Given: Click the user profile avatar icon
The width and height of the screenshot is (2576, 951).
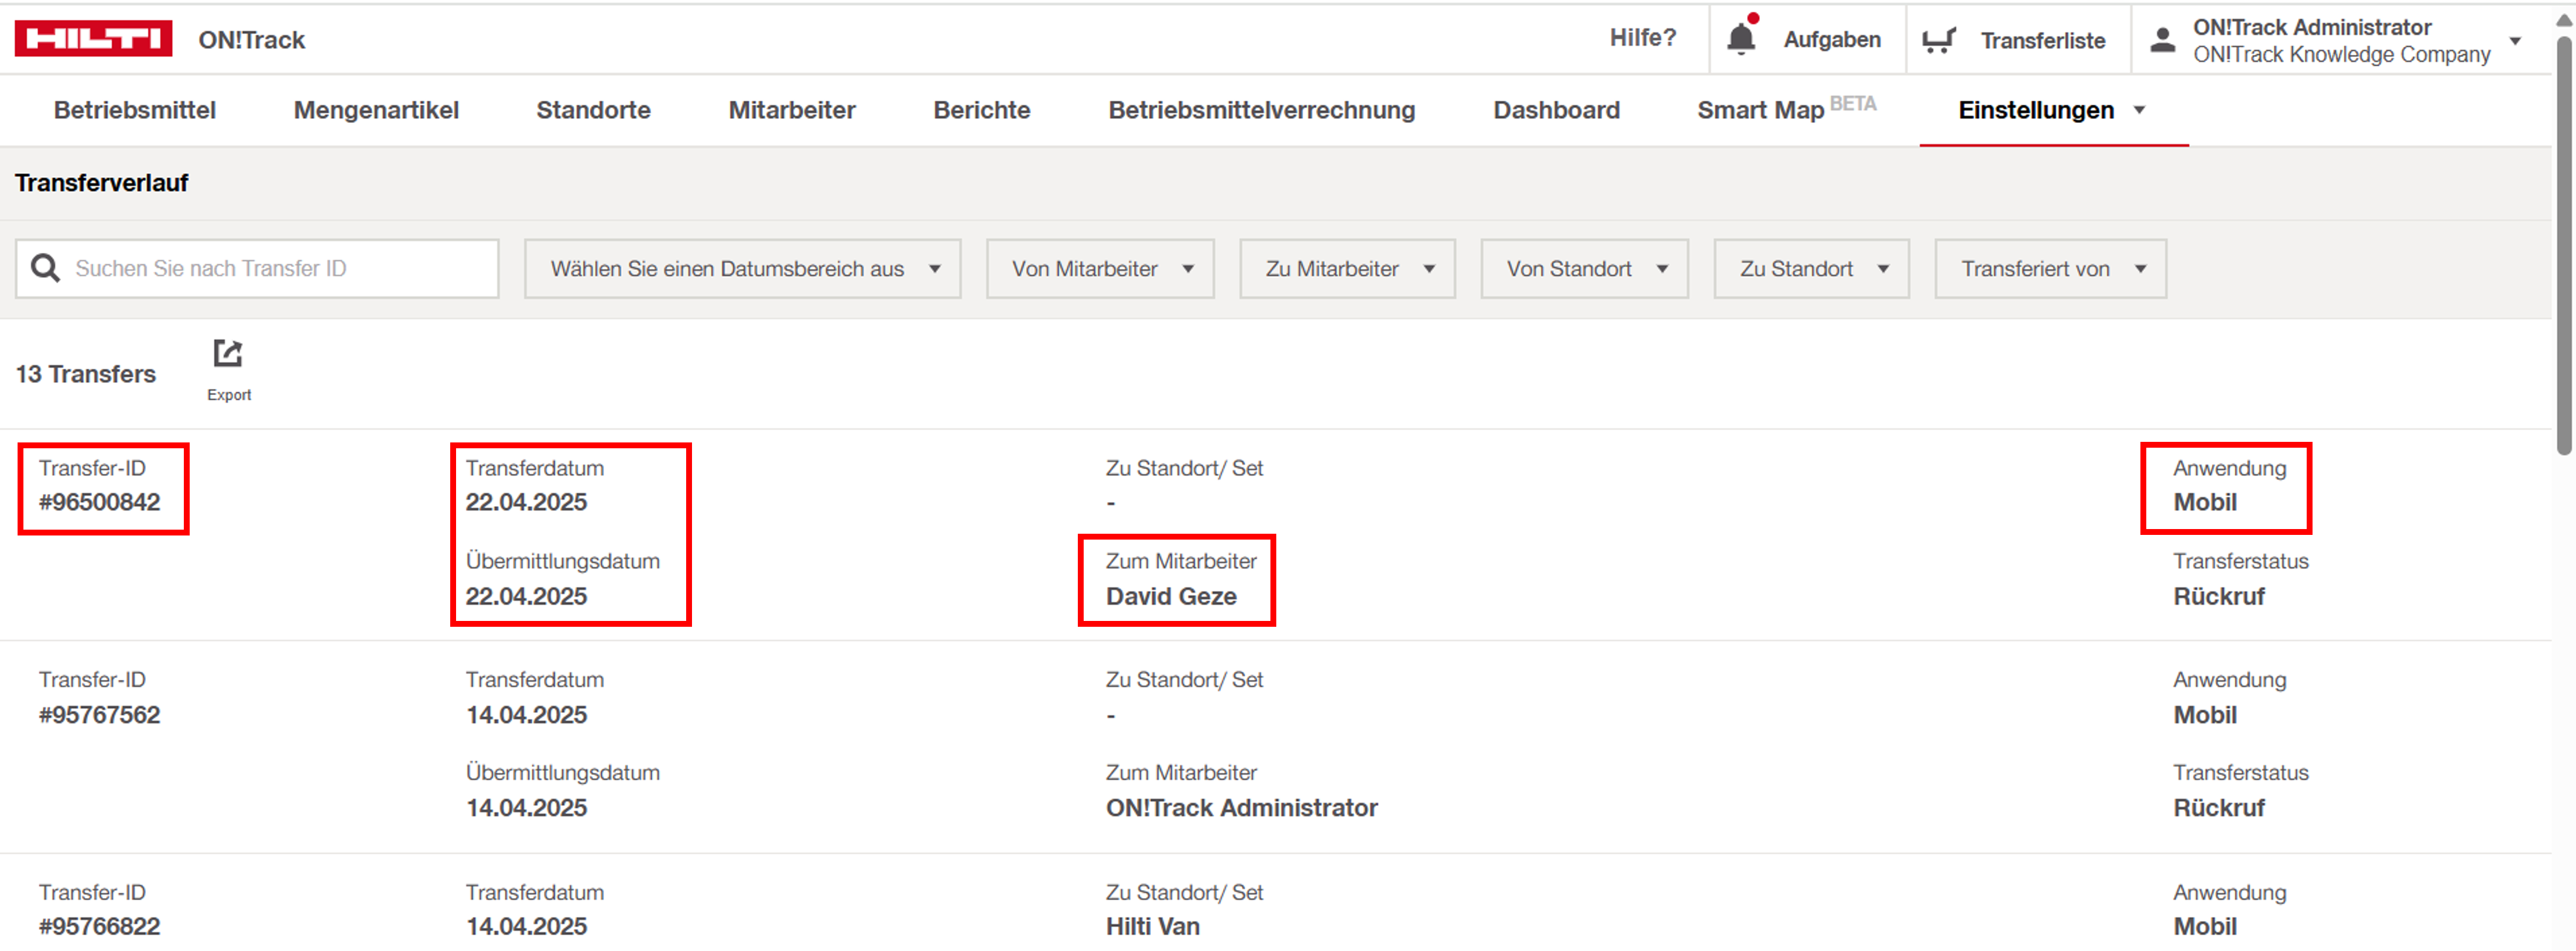Looking at the screenshot, I should (x=2162, y=40).
